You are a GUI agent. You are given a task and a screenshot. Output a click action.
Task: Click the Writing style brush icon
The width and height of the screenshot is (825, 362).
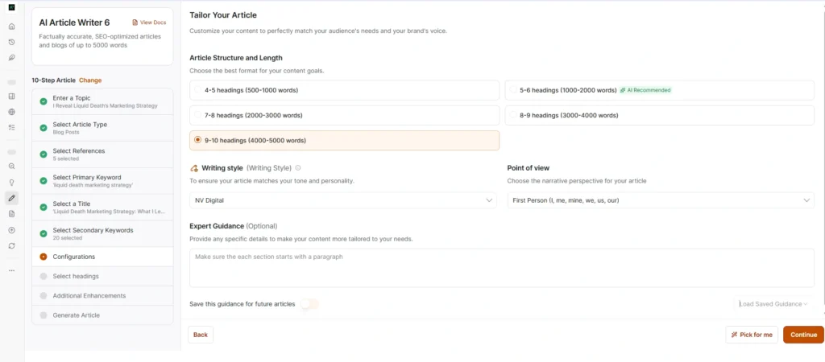(x=194, y=168)
